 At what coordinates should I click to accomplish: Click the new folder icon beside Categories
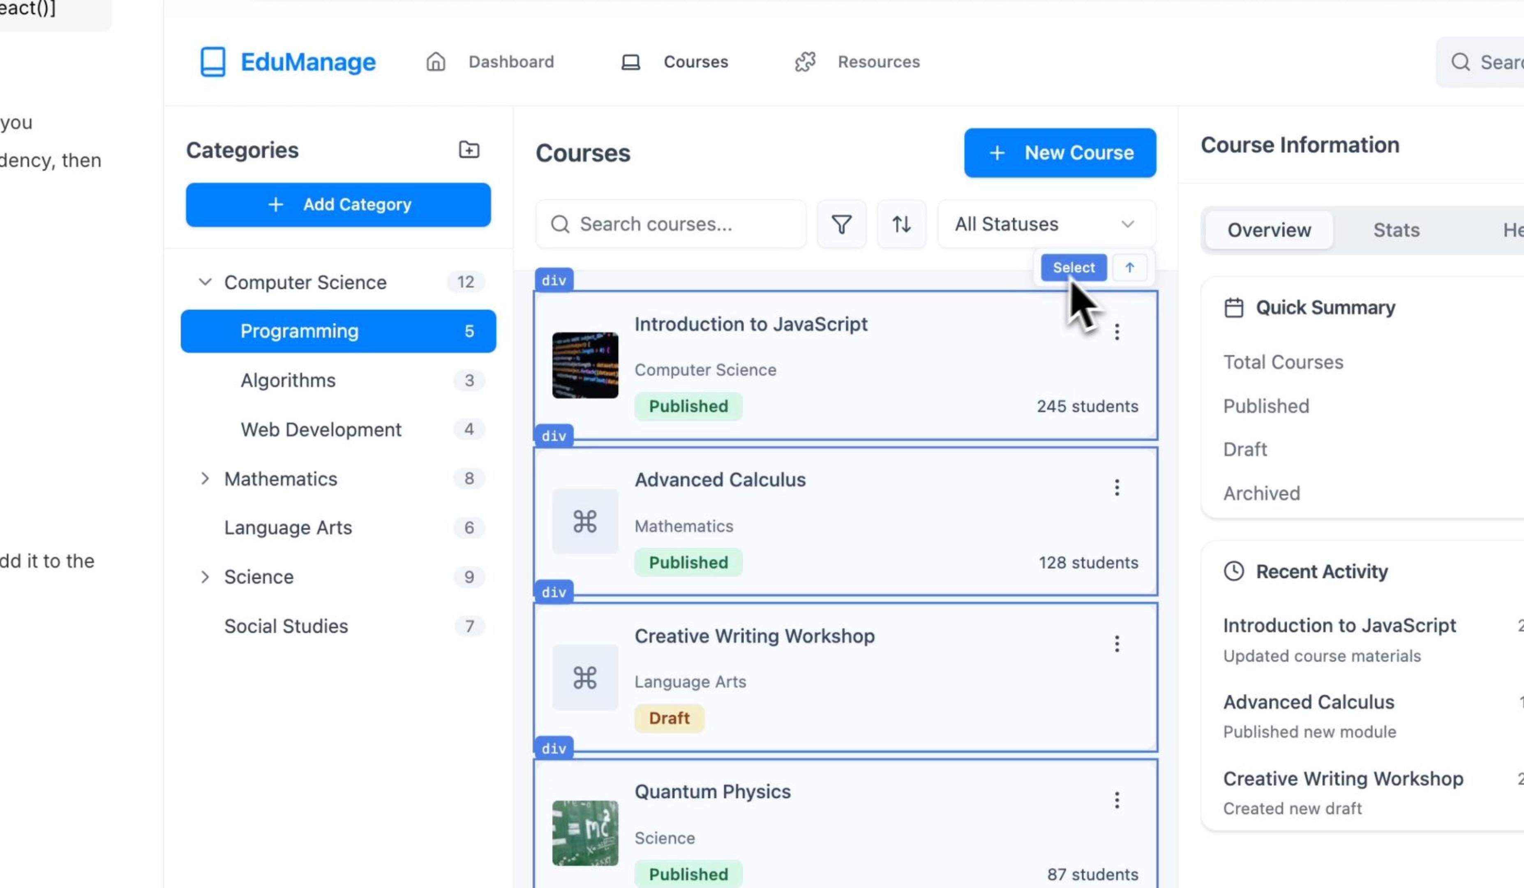469,149
